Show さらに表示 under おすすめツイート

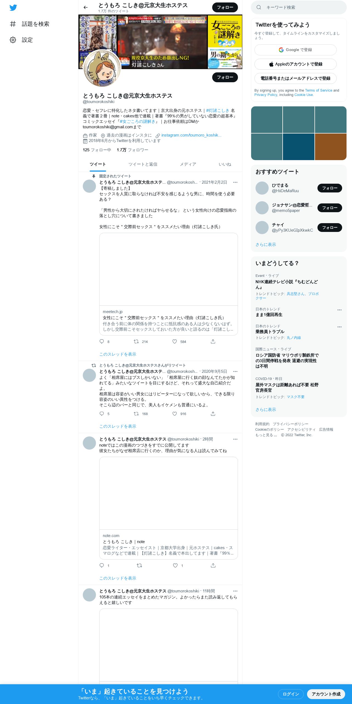point(266,245)
